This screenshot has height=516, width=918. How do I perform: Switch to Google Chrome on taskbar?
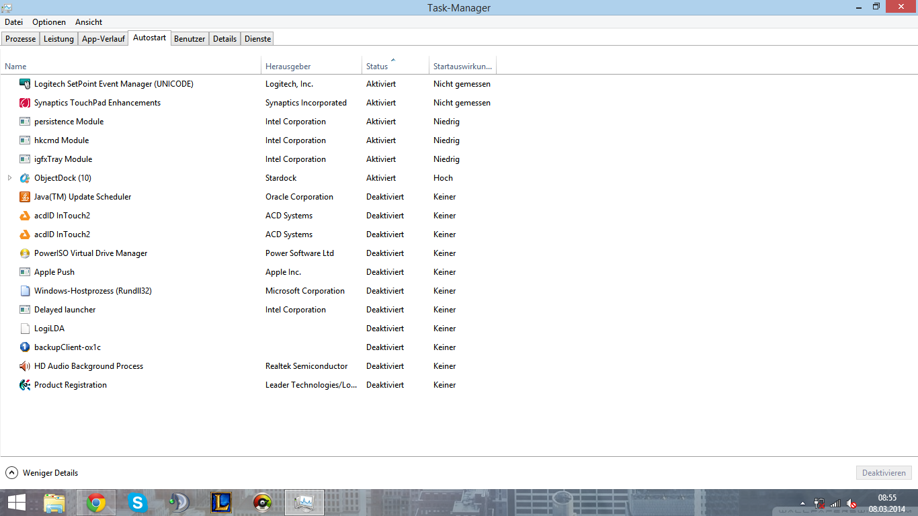pyautogui.click(x=96, y=503)
